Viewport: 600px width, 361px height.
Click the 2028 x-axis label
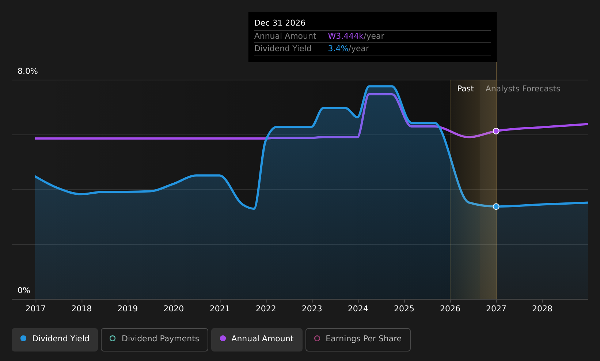tap(542, 309)
